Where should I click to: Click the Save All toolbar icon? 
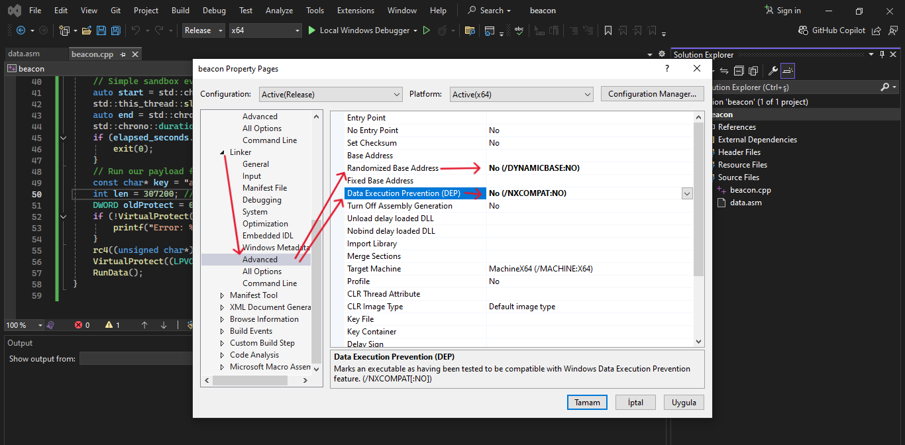point(115,30)
